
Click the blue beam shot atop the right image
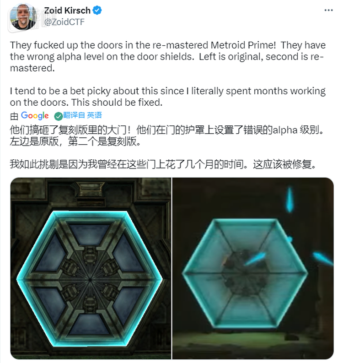point(289,200)
